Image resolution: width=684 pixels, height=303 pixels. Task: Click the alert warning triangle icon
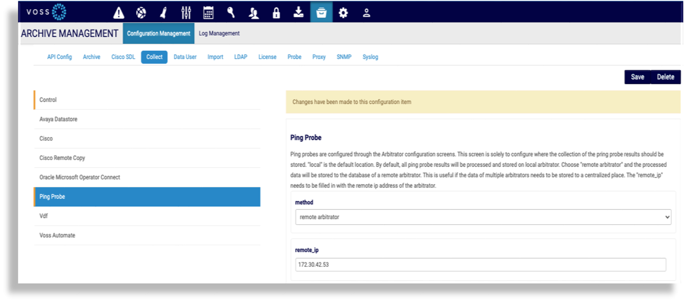point(119,13)
